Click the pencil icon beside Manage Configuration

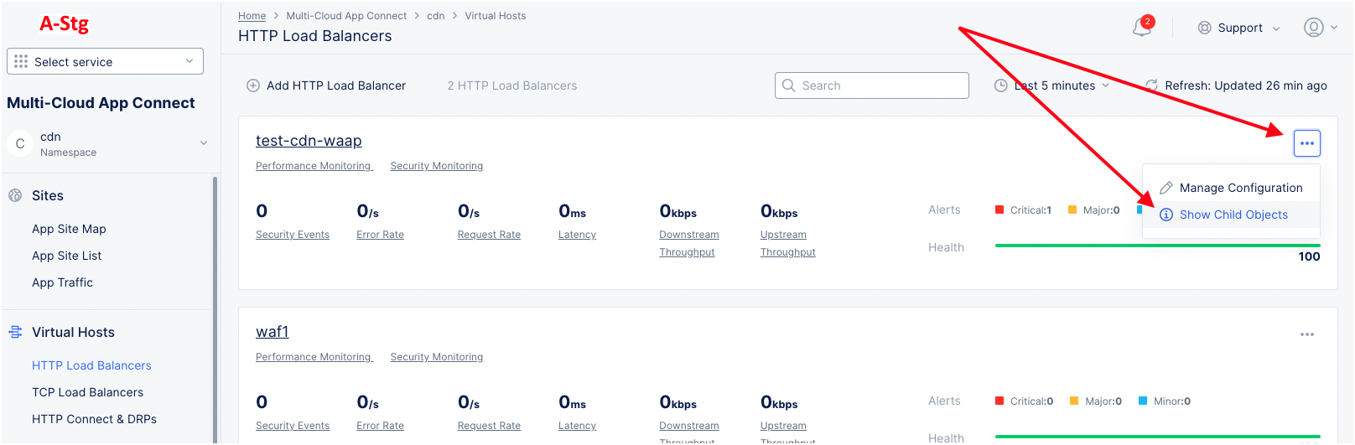click(1166, 188)
